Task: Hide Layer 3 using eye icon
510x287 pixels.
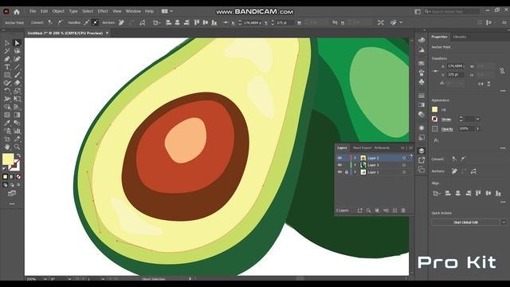Action: pyautogui.click(x=339, y=165)
